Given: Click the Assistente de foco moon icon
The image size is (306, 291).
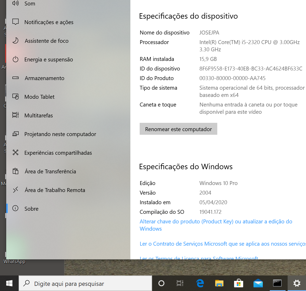Looking at the screenshot, I should (16, 41).
